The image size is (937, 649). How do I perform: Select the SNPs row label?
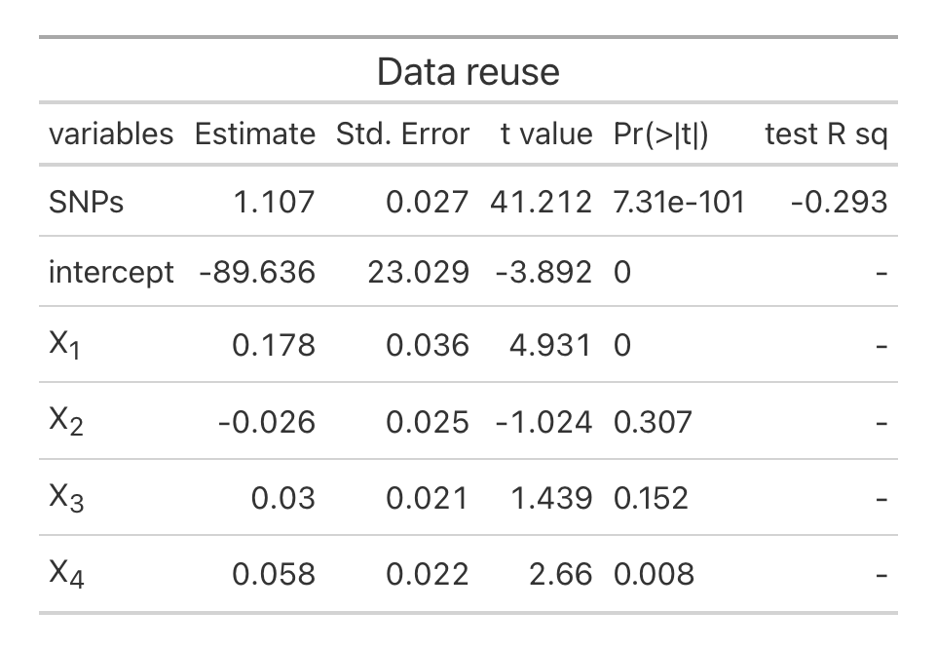(86, 202)
